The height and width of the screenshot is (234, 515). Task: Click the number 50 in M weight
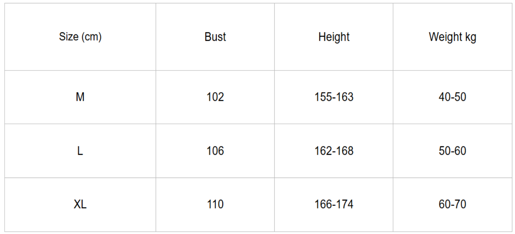(460, 97)
